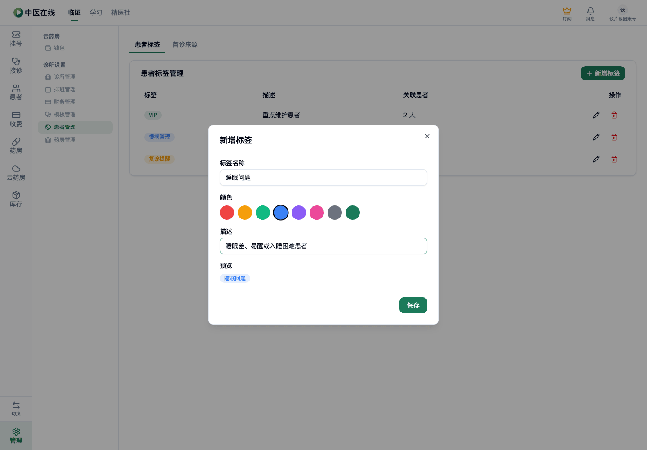Switch to the 临证 top tab

point(75,13)
